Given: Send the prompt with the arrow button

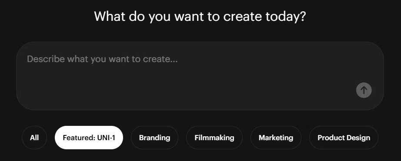Looking at the screenshot, I should (x=364, y=90).
